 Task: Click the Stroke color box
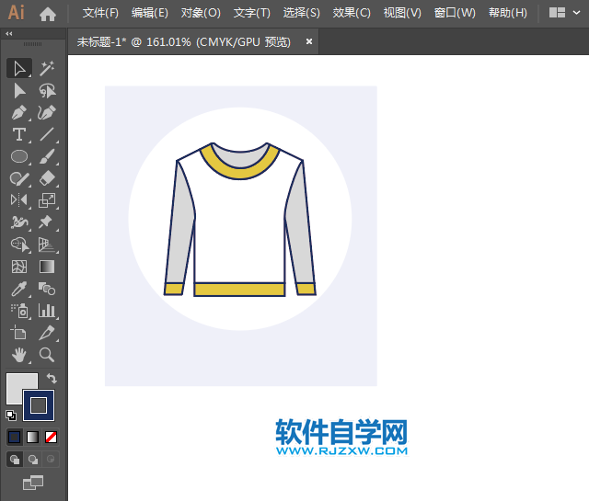click(39, 405)
